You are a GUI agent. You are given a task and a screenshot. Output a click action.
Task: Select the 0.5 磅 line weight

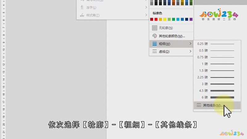click(x=217, y=51)
